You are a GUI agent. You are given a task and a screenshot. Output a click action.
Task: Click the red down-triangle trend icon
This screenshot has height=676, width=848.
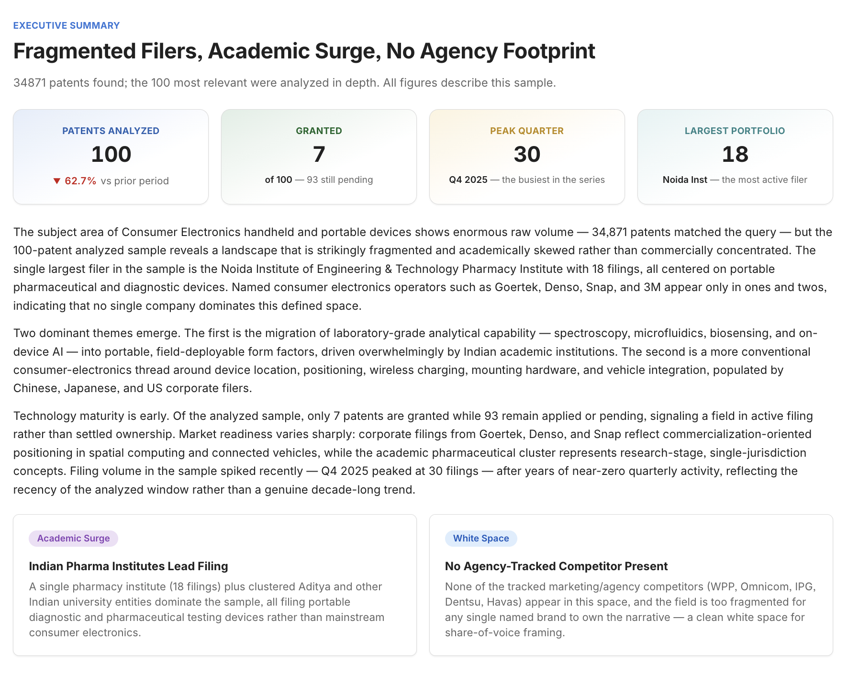point(57,181)
